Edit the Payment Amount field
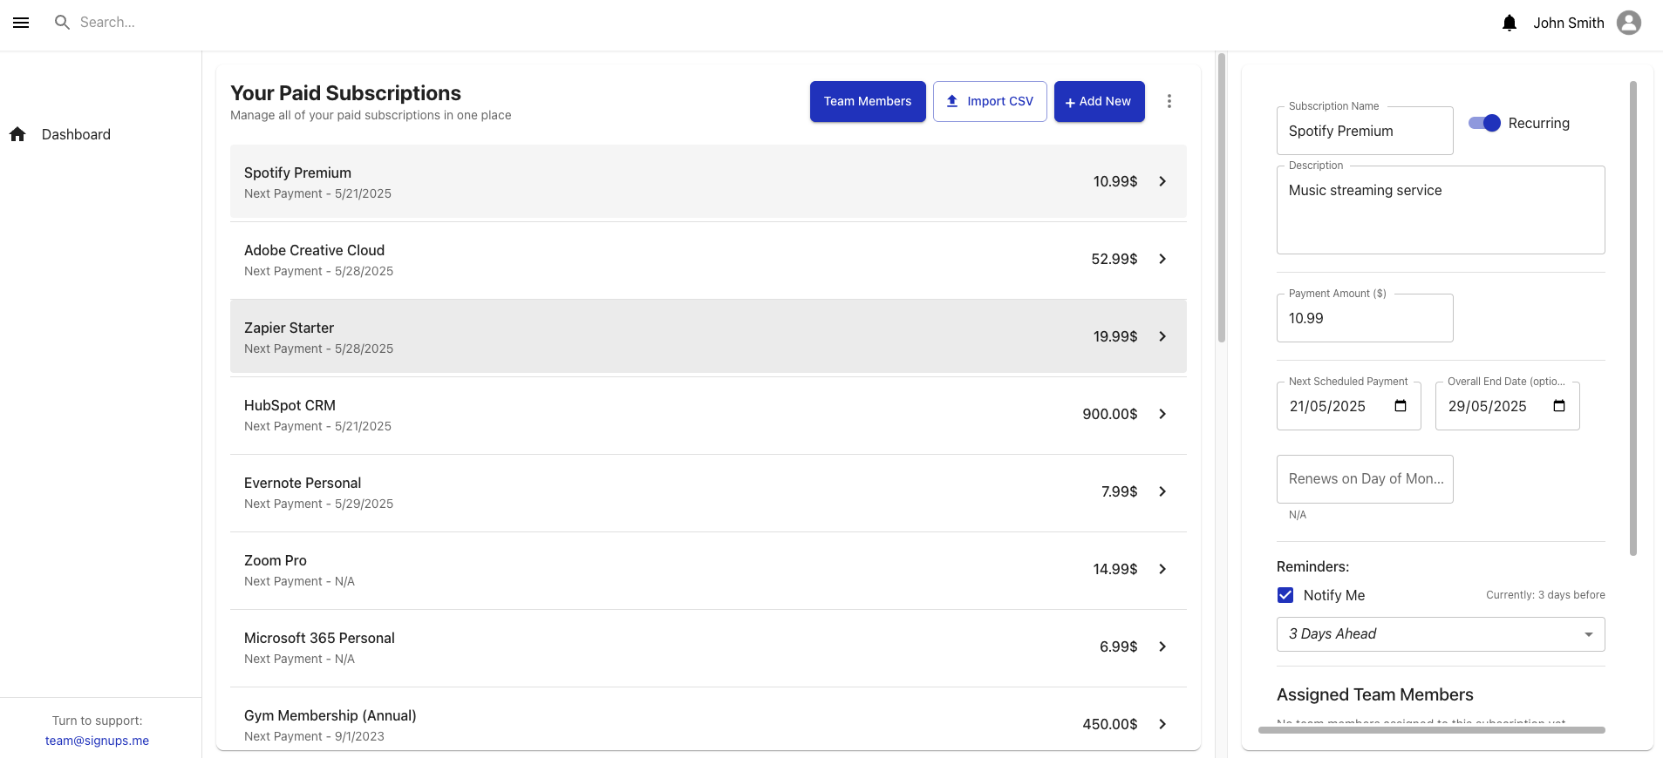Viewport: 1663px width, 758px height. click(x=1365, y=318)
